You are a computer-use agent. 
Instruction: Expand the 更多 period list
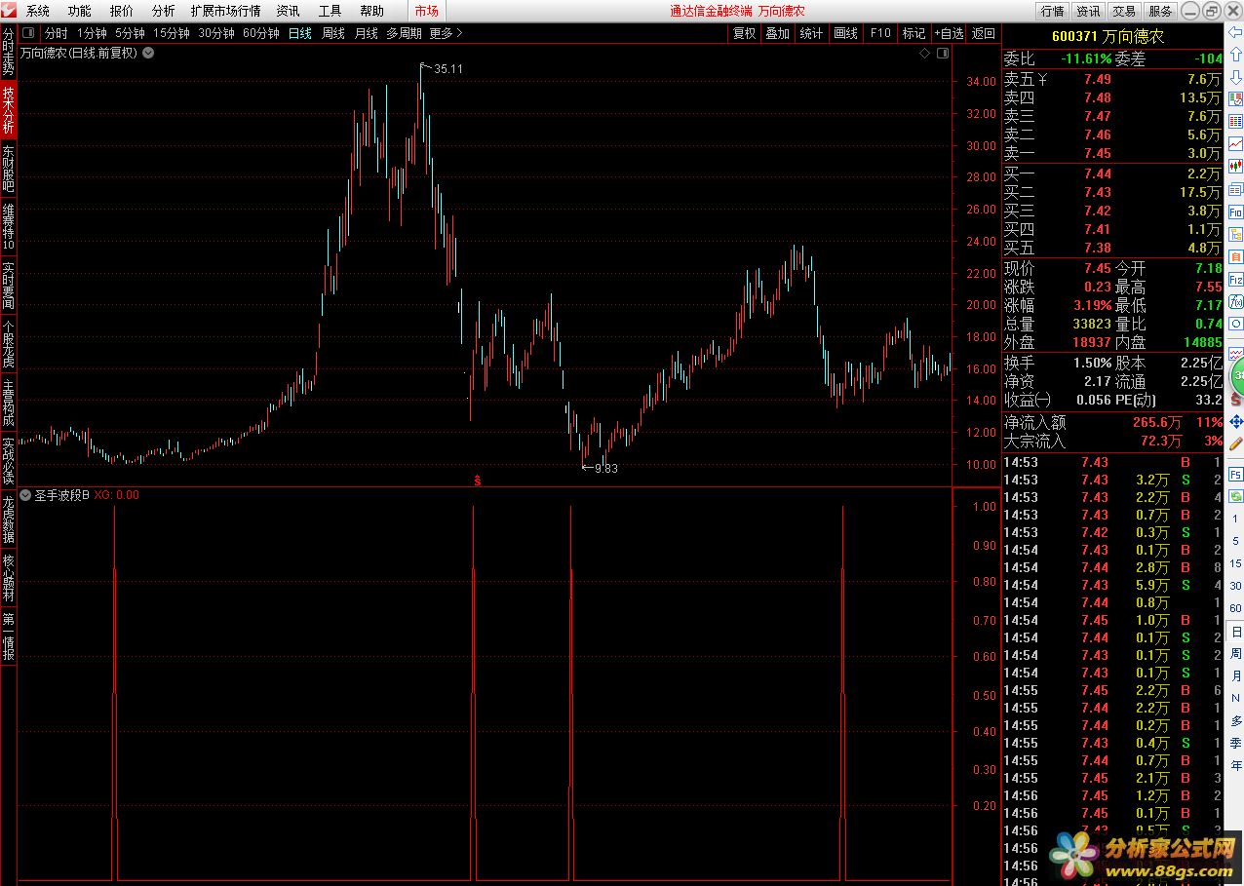coord(447,33)
